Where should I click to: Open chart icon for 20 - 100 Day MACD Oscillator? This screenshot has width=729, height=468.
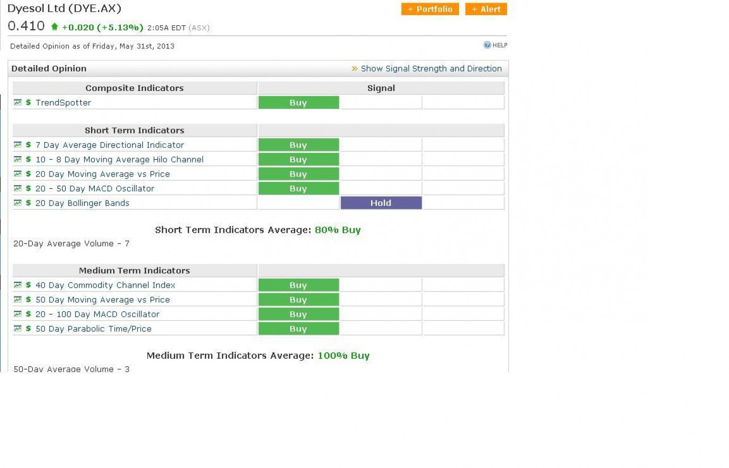click(18, 314)
